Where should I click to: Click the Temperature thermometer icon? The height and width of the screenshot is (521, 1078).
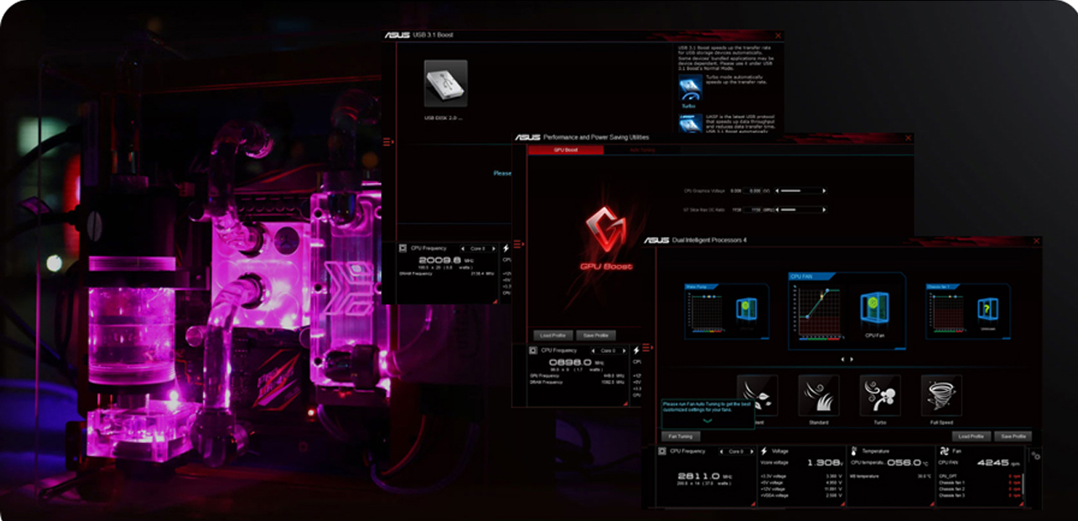855,451
